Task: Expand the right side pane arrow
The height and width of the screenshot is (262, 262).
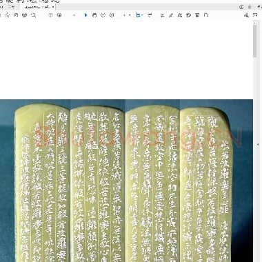Action: 259,145
